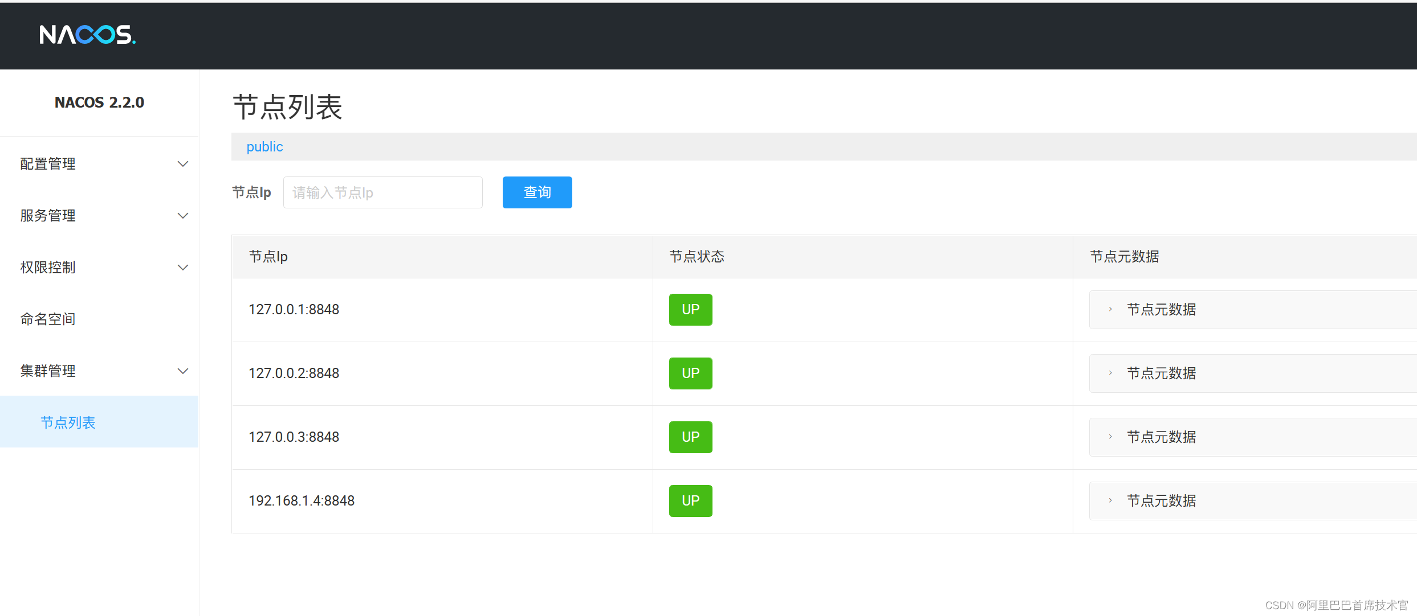This screenshot has height=616, width=1417.
Task: Click UP status tag for 127.0.0.3:8848
Action: tap(690, 437)
